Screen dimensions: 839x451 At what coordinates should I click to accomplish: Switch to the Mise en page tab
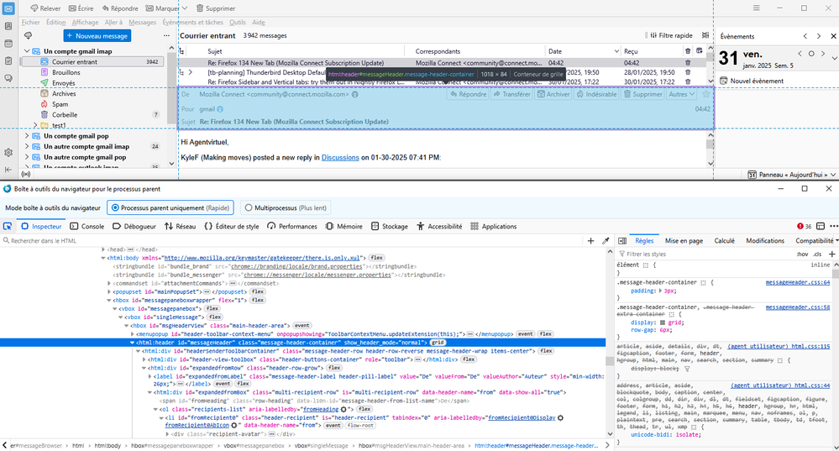pyautogui.click(x=684, y=241)
